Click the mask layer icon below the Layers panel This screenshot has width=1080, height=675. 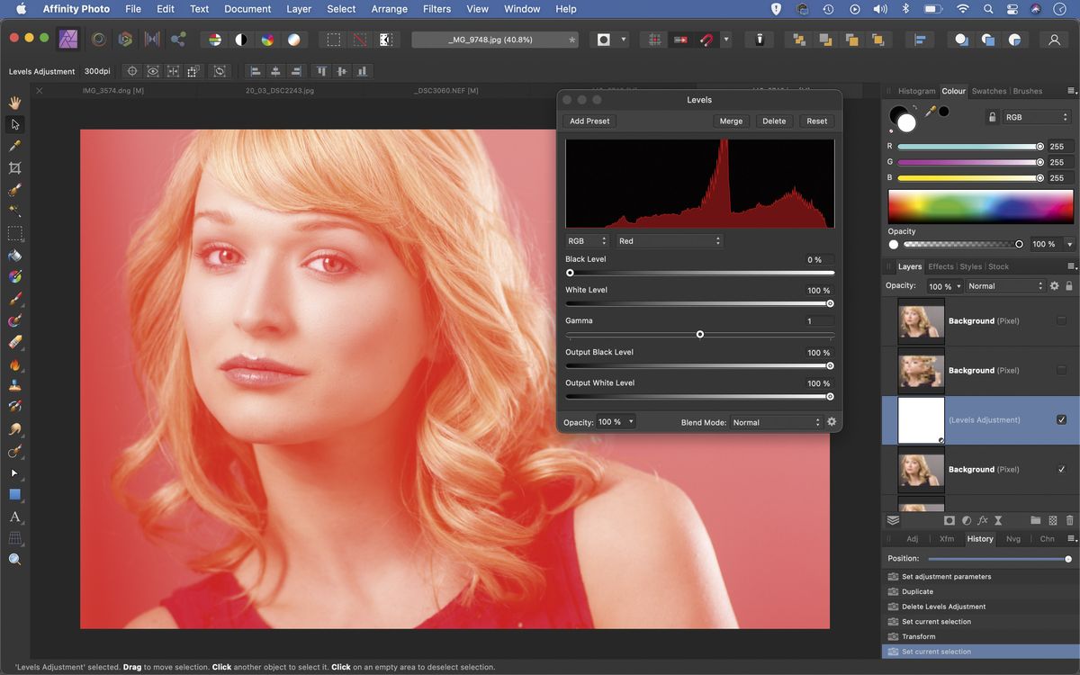[949, 520]
